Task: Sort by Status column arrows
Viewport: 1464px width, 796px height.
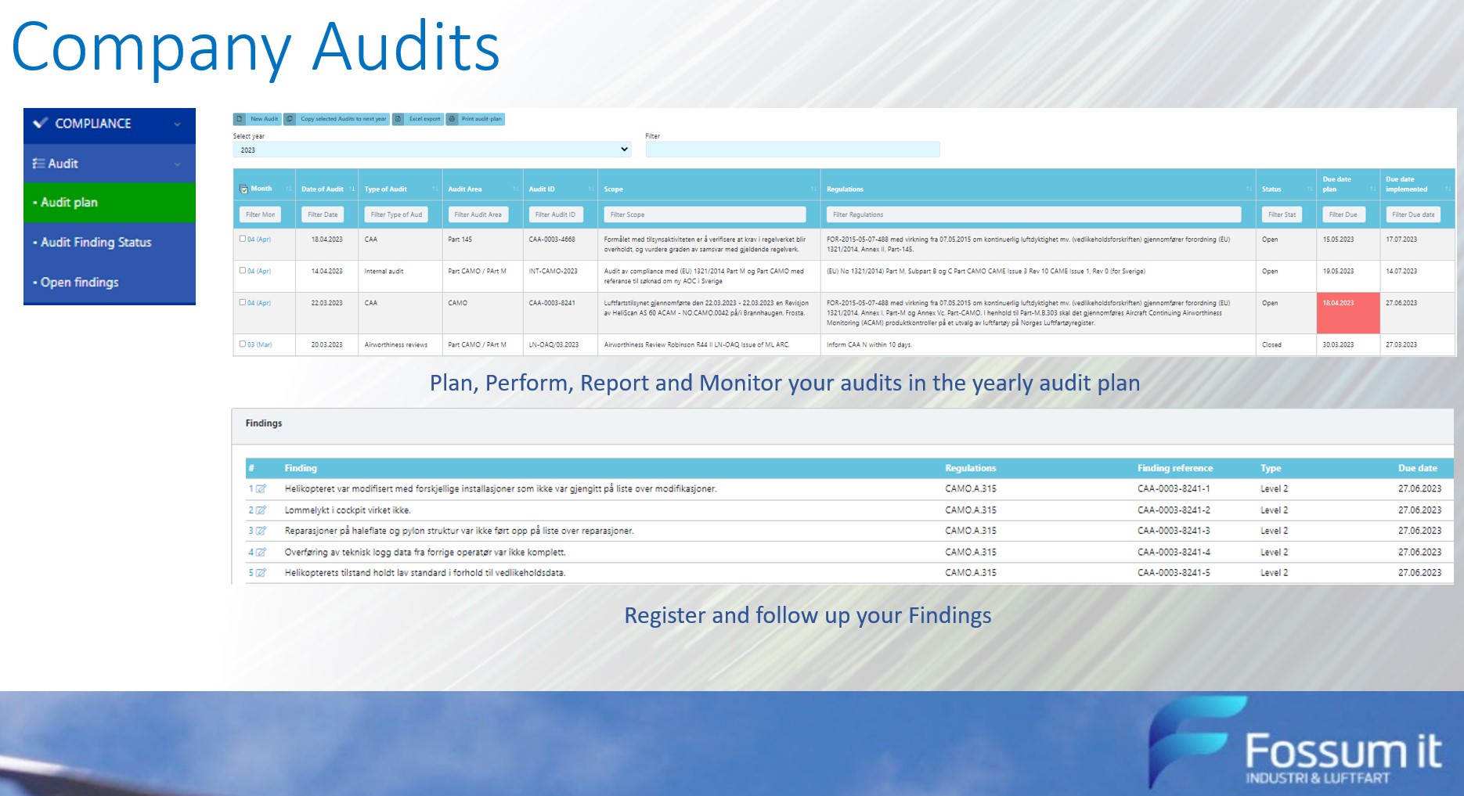Action: point(1310,189)
